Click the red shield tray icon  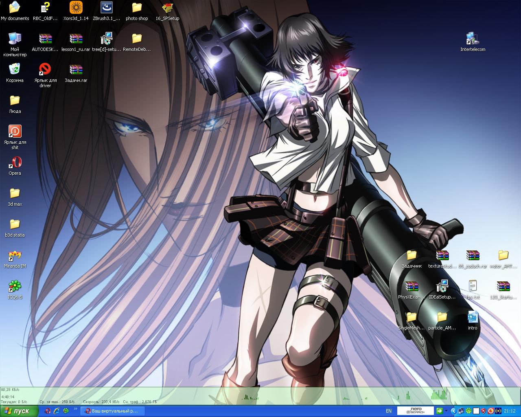[x=483, y=411]
